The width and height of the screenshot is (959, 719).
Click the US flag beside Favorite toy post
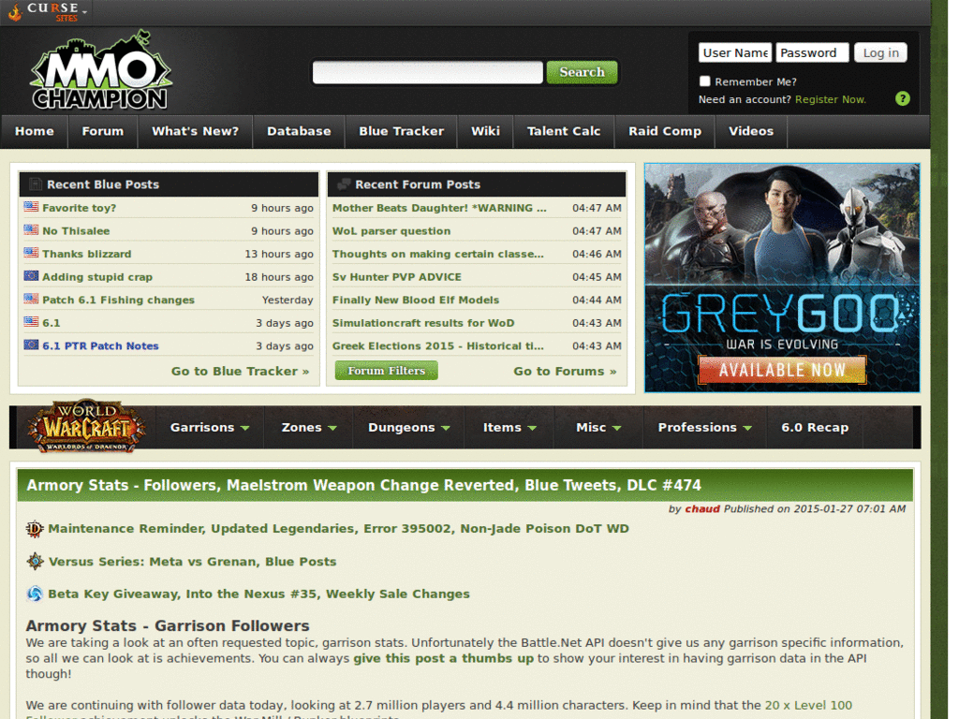click(x=30, y=208)
